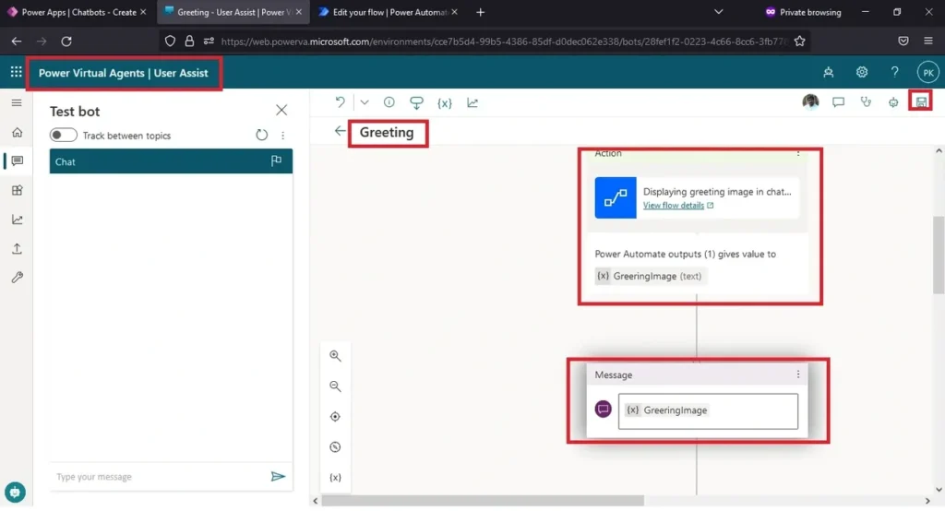
Task: Click the flag icon in Chat header
Action: [276, 160]
